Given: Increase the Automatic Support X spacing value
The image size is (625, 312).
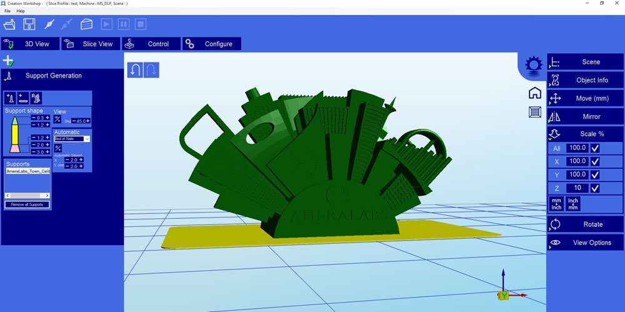Looking at the screenshot, I should click(x=81, y=159).
